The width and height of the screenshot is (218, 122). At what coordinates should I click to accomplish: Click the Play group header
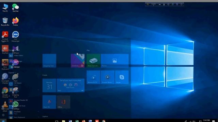click(x=88, y=50)
